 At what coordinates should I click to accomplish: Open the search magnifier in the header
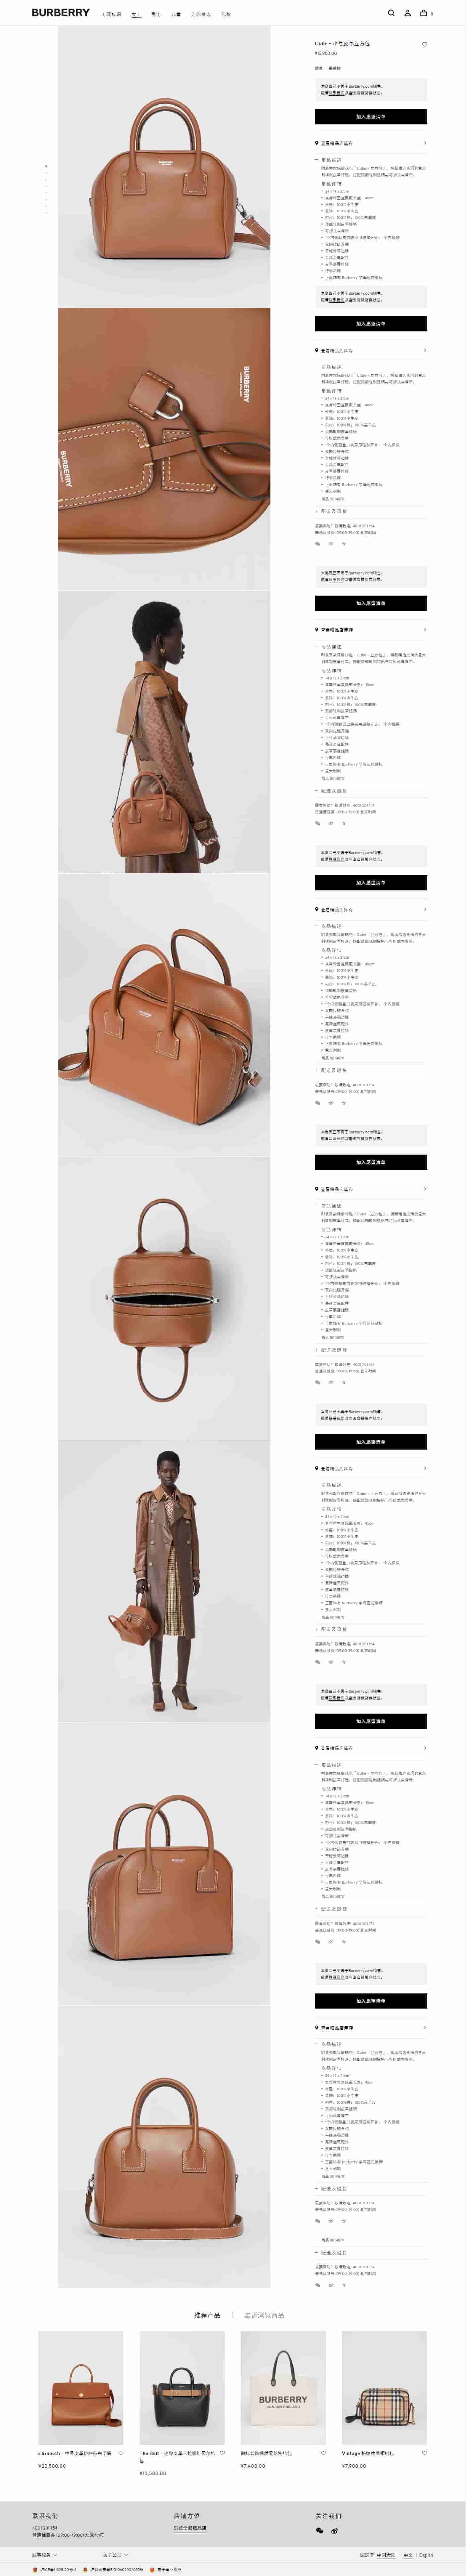click(x=391, y=13)
